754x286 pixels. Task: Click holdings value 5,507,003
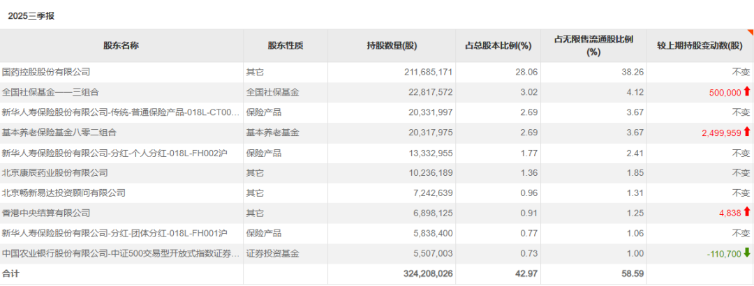[432, 253]
